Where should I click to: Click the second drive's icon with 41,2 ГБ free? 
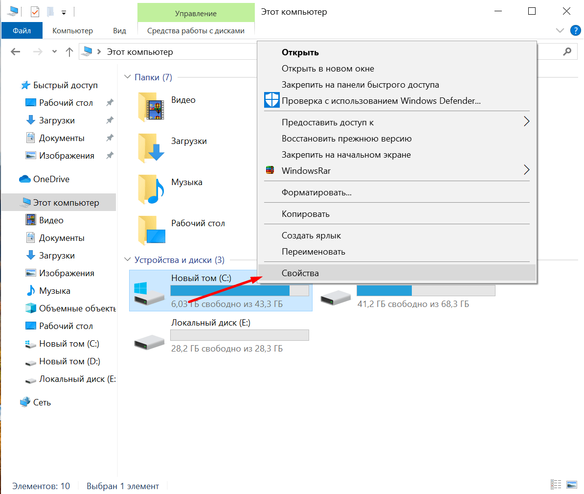[x=336, y=298]
